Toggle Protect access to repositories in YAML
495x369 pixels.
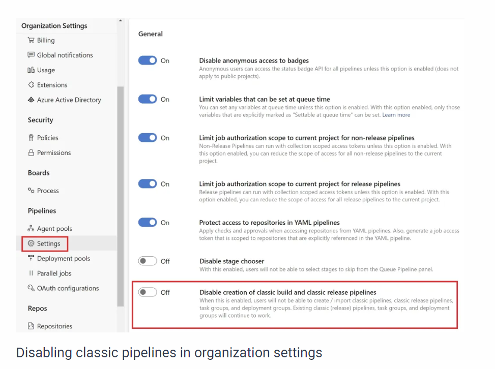coord(148,223)
